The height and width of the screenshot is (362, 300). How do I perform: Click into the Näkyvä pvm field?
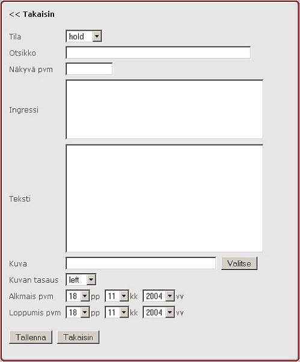tap(90, 69)
